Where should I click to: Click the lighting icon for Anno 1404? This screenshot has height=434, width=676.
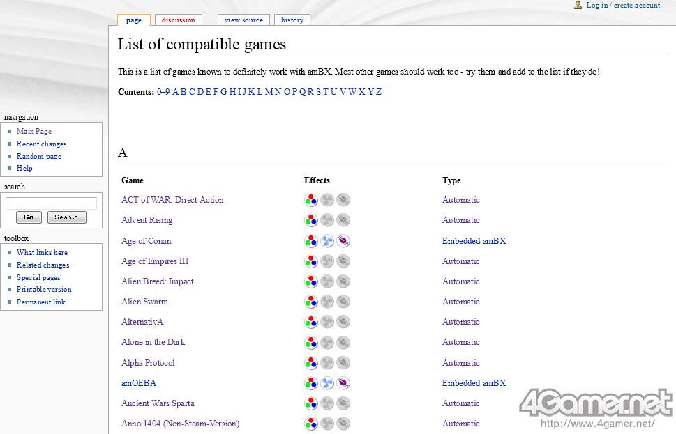311,424
